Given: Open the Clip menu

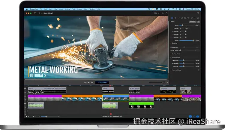Looking at the screenshot, I should [x=56, y=9].
